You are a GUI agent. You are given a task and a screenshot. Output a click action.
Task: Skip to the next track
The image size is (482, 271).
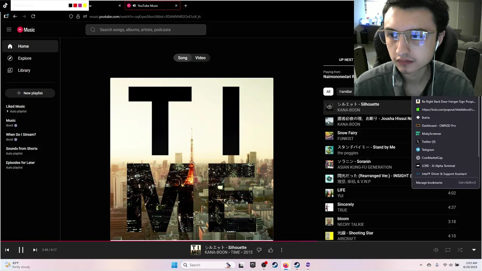35,250
